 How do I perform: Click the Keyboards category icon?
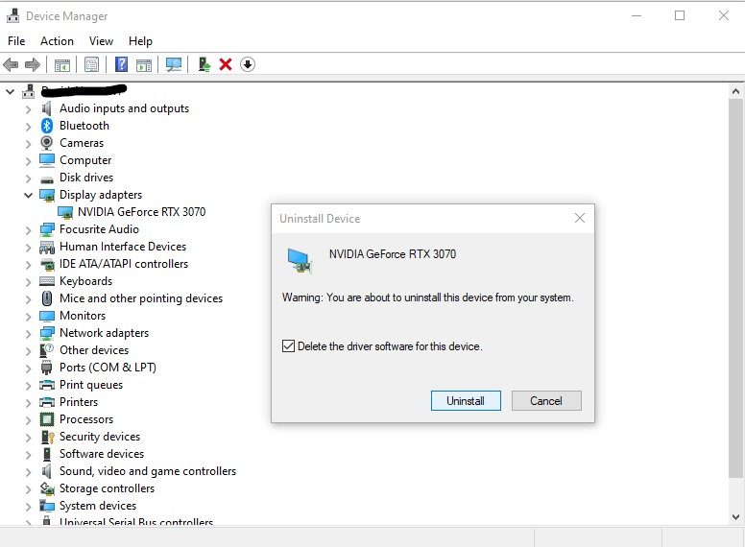pyautogui.click(x=46, y=280)
